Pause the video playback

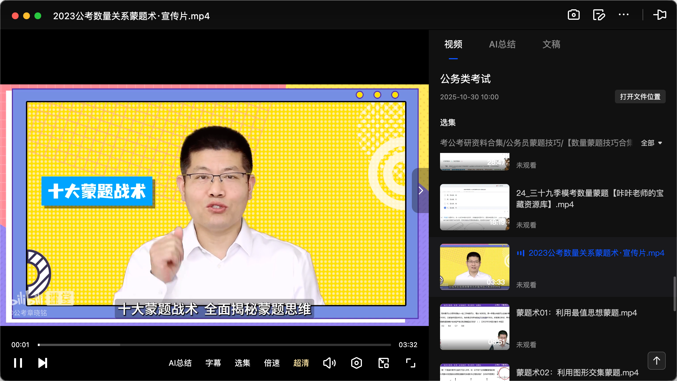coord(18,363)
